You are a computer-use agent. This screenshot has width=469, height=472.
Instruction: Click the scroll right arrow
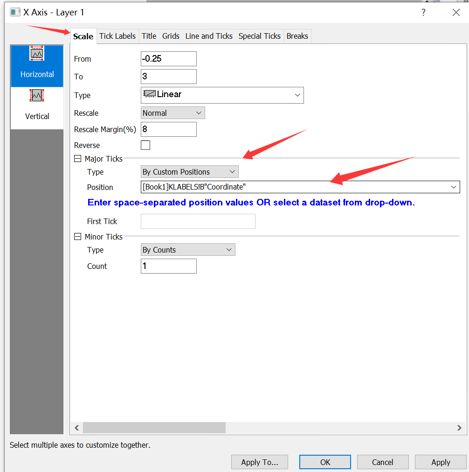[459, 428]
